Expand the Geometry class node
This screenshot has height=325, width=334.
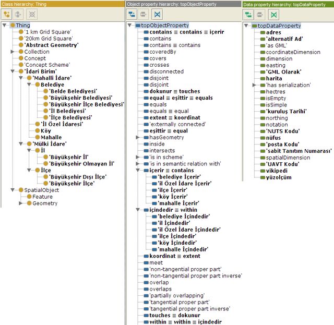coord(21,203)
